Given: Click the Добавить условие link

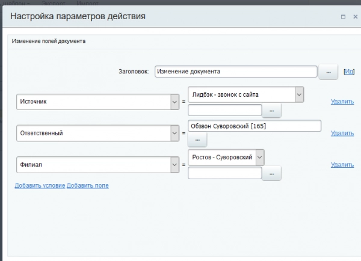Looking at the screenshot, I should click(x=40, y=185).
